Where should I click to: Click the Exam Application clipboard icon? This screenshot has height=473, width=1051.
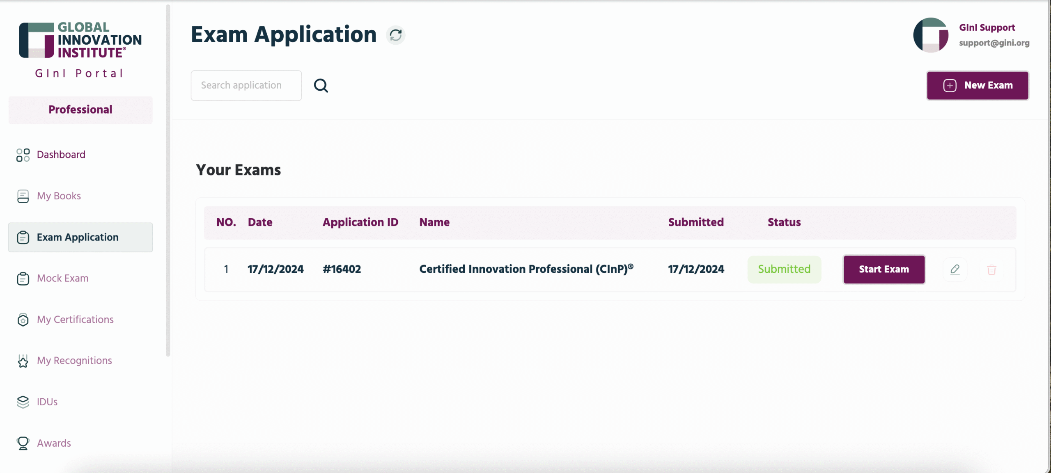(23, 238)
